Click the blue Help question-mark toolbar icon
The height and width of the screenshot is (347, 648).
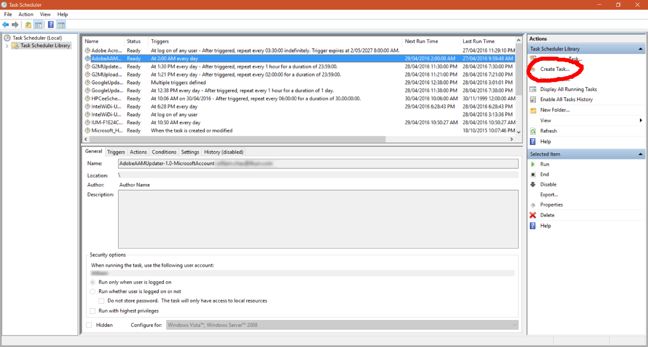pyautogui.click(x=51, y=25)
